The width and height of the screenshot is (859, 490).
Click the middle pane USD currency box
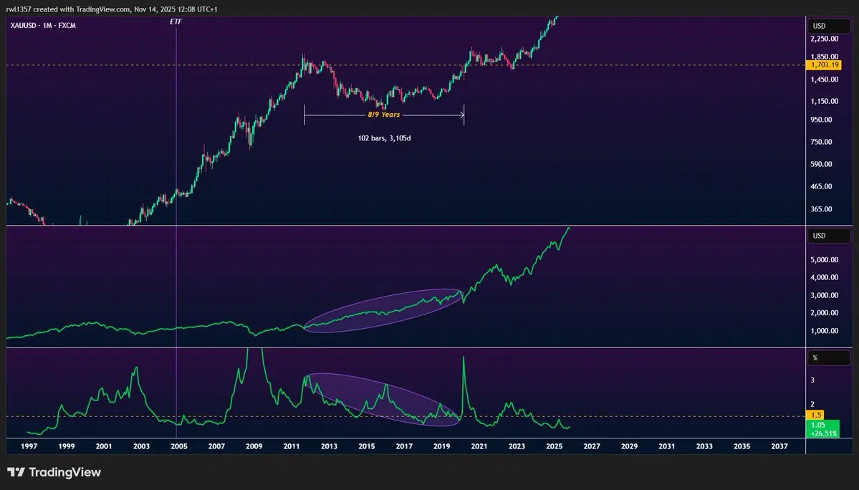(x=829, y=236)
